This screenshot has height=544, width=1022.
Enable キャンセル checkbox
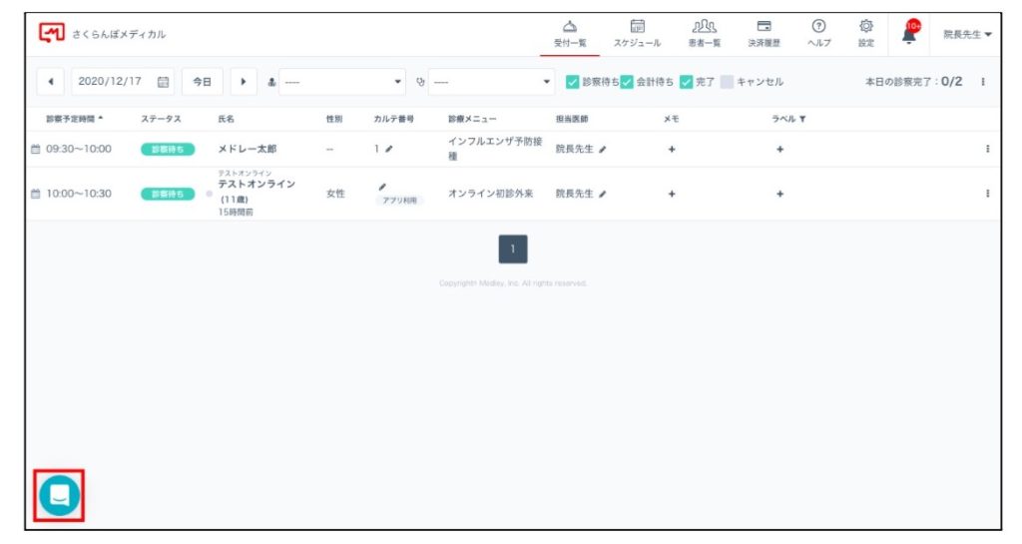coord(726,82)
